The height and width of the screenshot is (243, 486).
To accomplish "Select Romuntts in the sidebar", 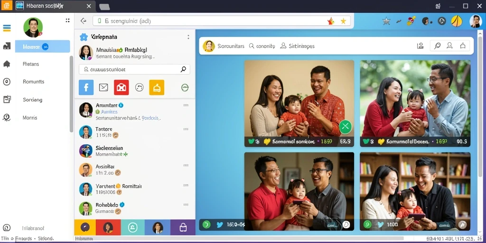I will click(x=34, y=82).
